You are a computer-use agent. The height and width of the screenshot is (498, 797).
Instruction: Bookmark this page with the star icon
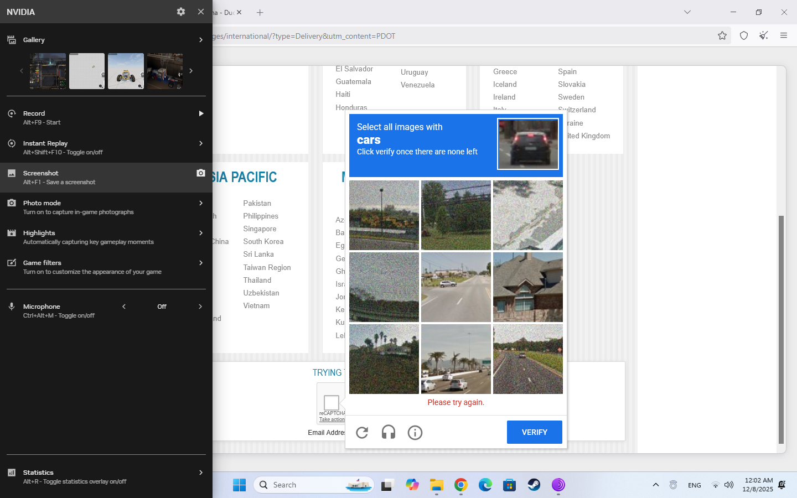tap(722, 36)
